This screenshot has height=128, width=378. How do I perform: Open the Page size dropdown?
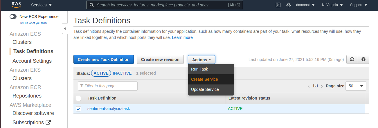click(356, 86)
